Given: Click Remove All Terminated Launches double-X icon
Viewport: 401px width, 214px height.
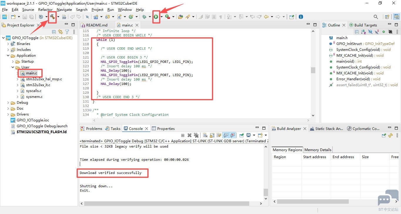Looking at the screenshot, I should click(x=196, y=135).
